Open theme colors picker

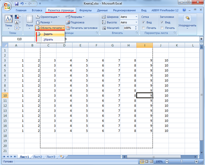(18, 17)
